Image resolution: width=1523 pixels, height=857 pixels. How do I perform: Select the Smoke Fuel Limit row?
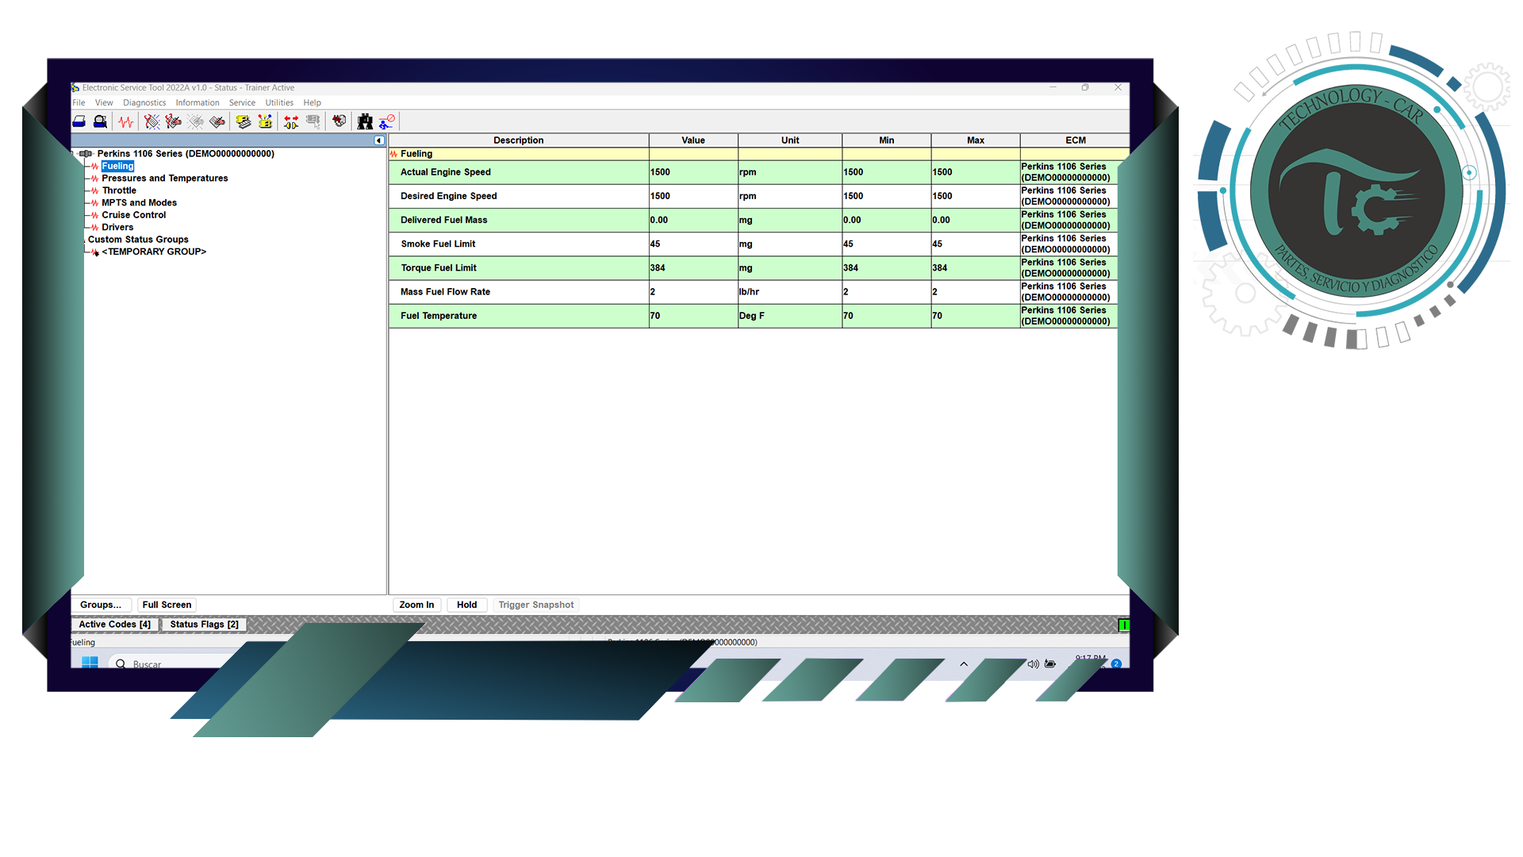coord(753,244)
